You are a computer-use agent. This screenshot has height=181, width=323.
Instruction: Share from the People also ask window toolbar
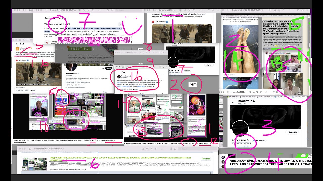pos(93,10)
